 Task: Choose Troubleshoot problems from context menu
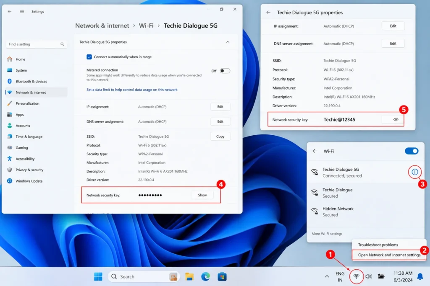coord(378,245)
